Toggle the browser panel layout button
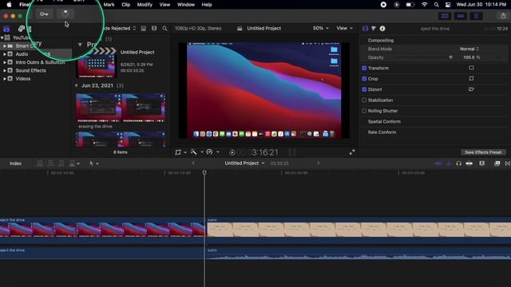This screenshot has height=287, width=511. point(445,16)
